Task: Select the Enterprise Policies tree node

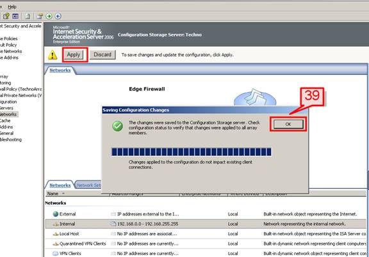Action: coord(8,38)
